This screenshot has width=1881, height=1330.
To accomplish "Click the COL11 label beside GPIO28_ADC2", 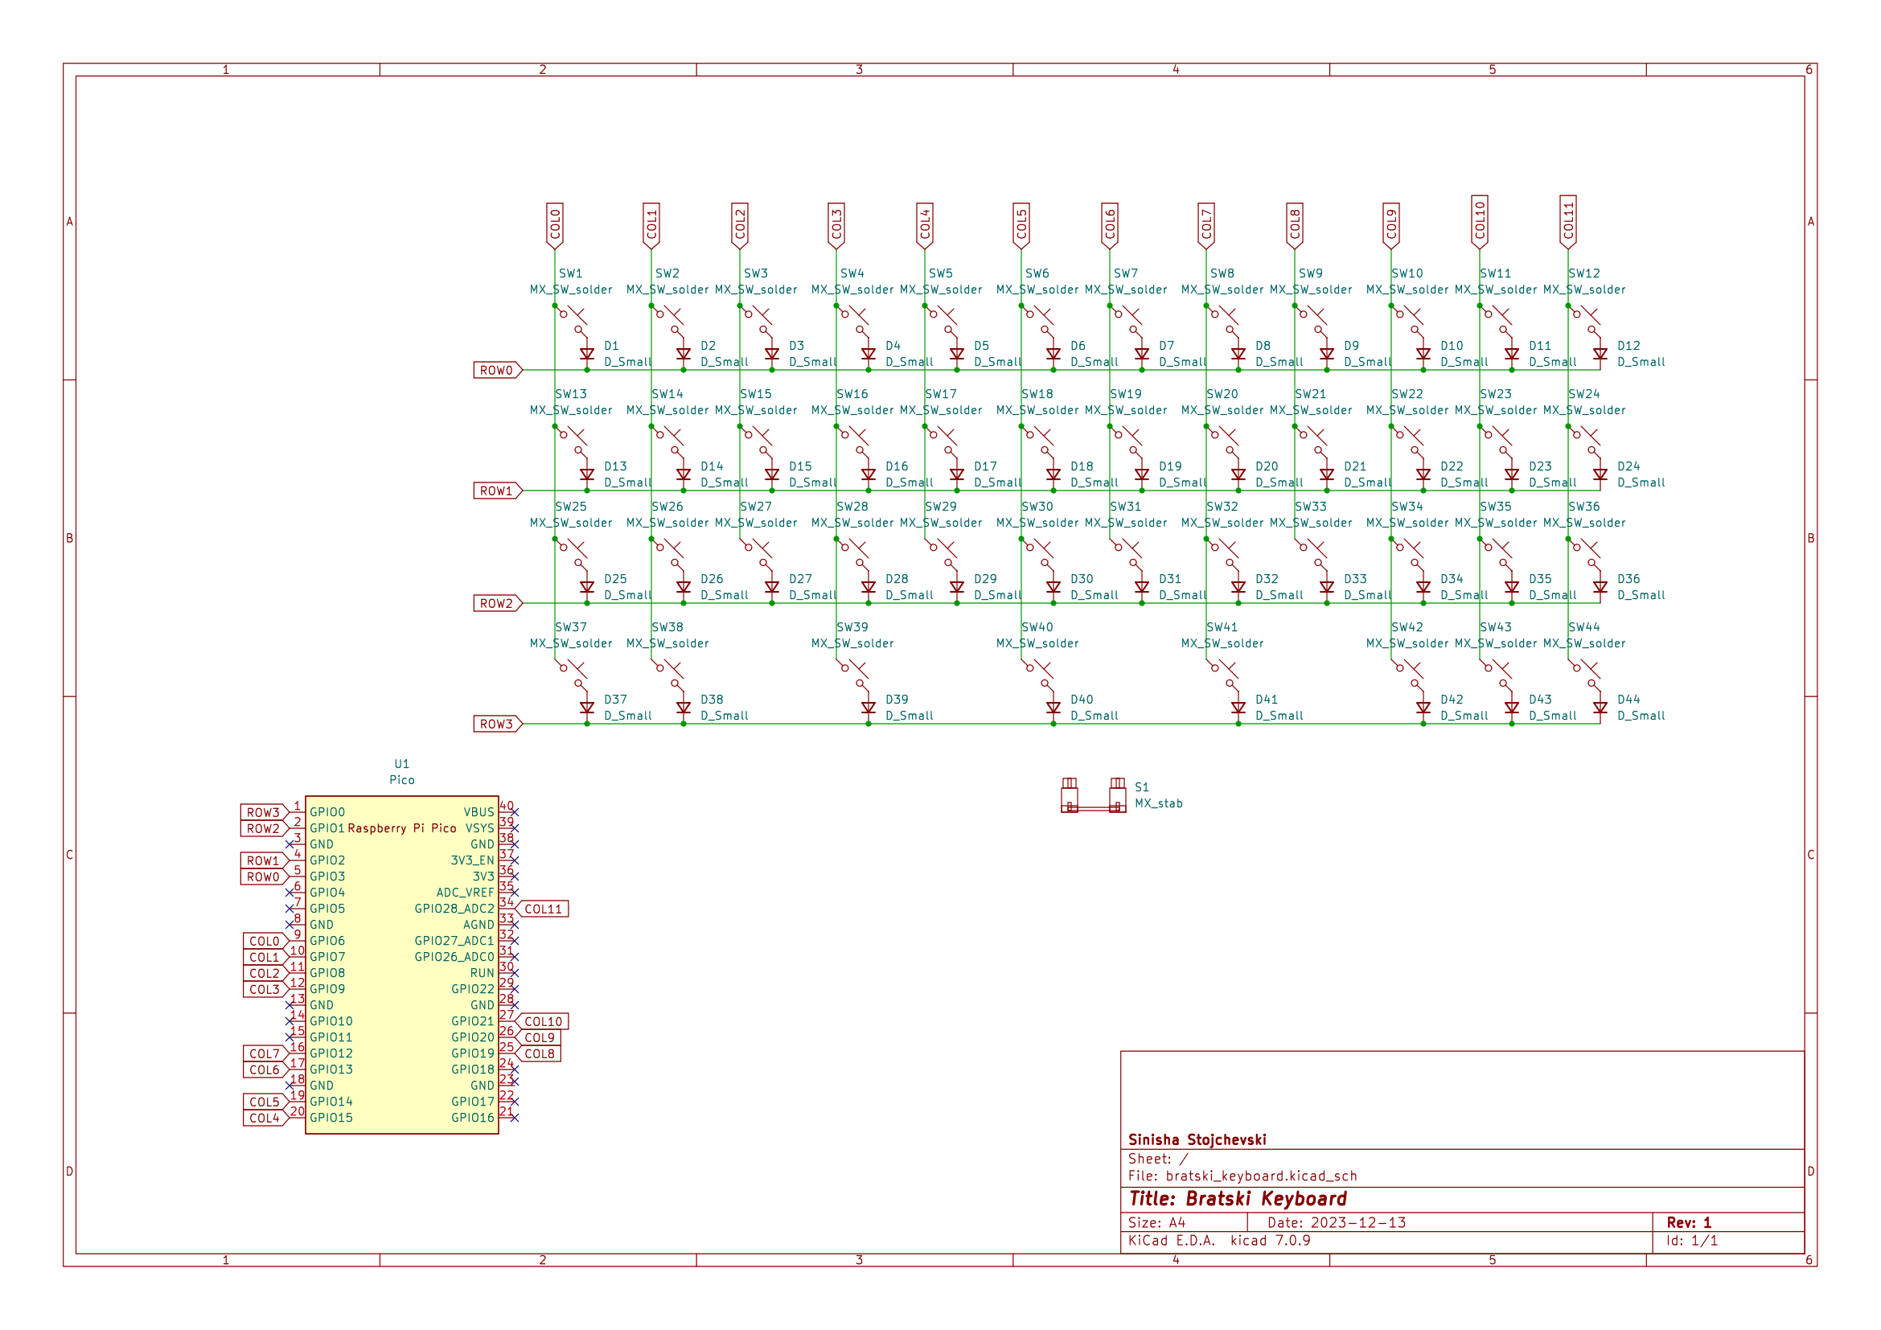I will pyautogui.click(x=543, y=909).
